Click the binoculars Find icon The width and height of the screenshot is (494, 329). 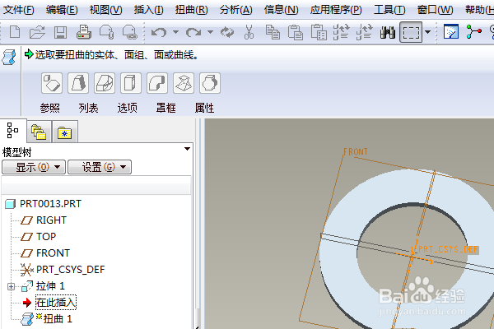388,32
